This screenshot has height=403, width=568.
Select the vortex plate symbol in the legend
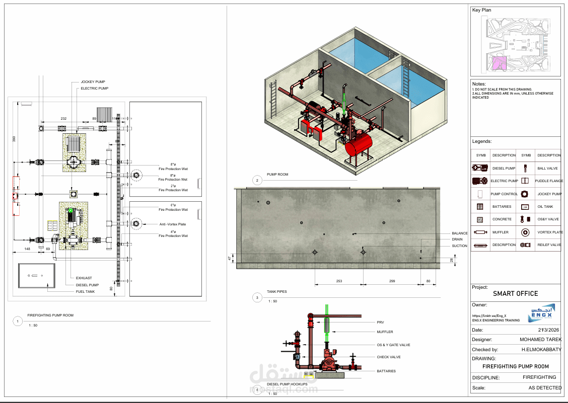coord(525,232)
